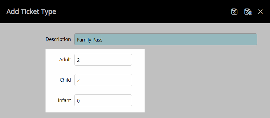The image size is (270, 118).
Task: Click the Save and Exit icon
Action: [x=248, y=12]
